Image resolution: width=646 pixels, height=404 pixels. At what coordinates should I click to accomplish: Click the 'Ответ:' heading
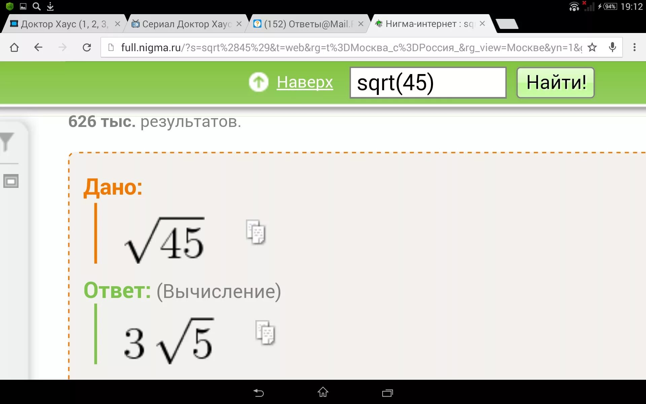pyautogui.click(x=117, y=290)
